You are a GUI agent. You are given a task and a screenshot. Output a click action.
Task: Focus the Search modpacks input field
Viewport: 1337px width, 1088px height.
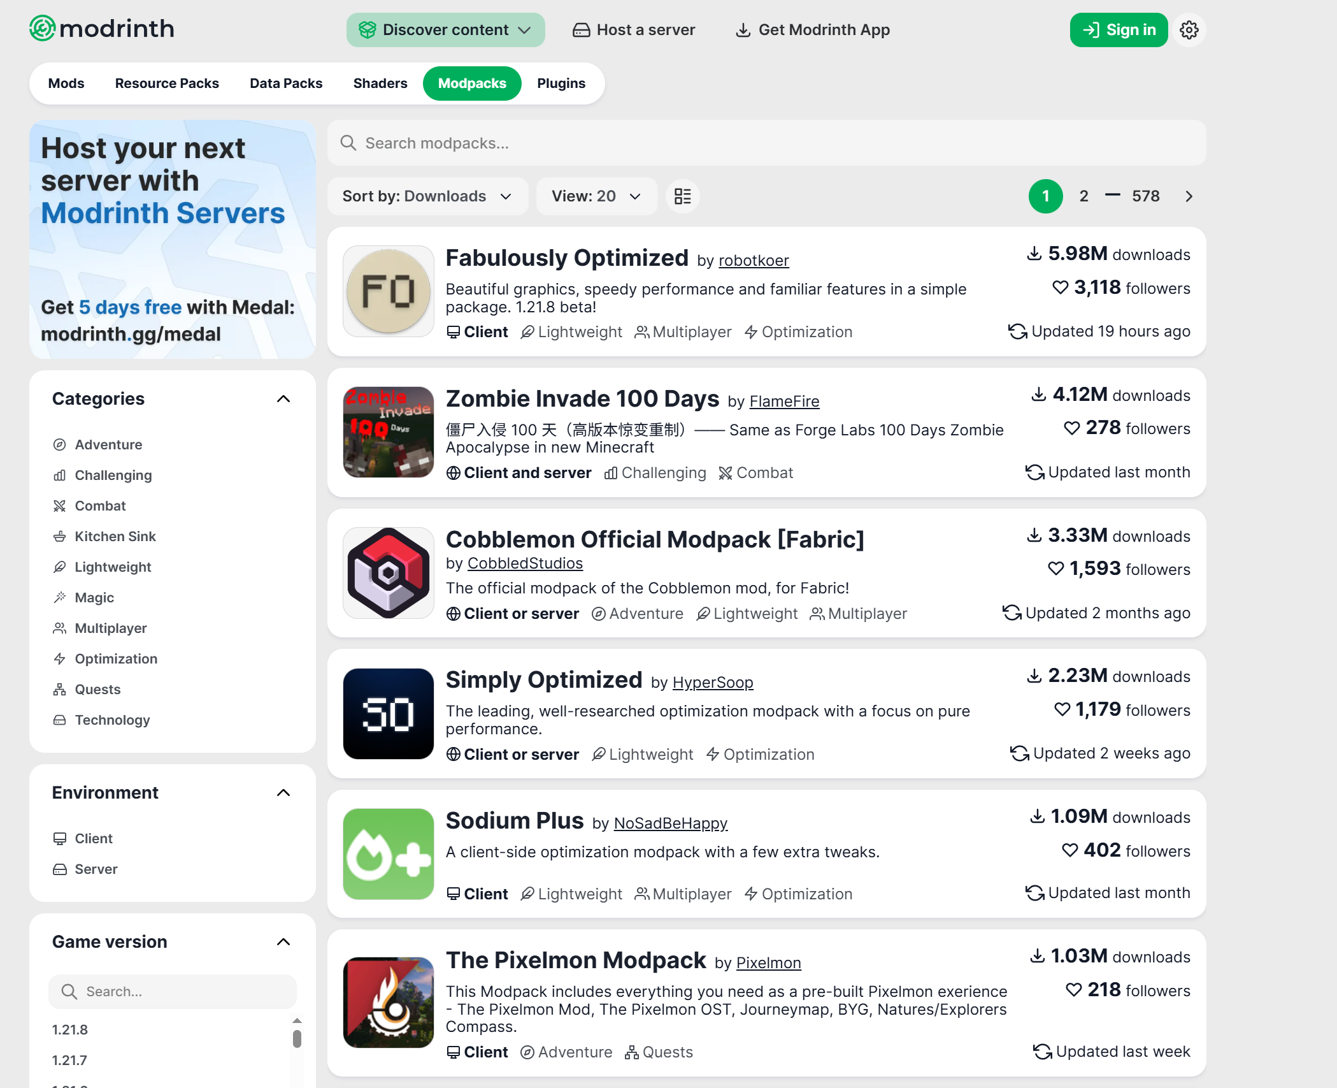766,143
